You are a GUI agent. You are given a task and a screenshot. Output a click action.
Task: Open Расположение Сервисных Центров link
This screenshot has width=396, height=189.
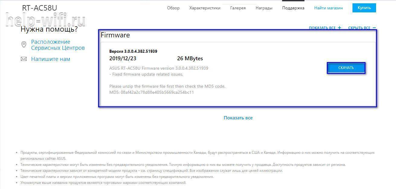tap(58, 45)
